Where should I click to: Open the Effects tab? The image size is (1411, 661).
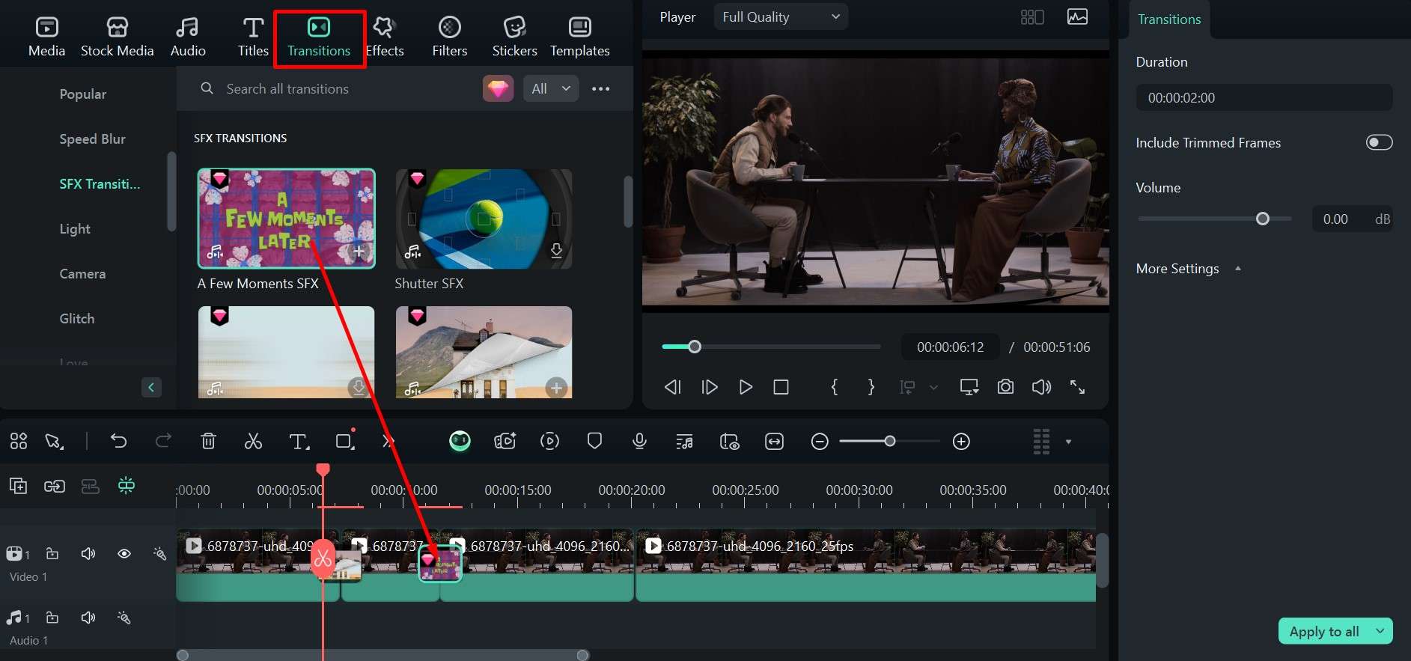tap(385, 37)
